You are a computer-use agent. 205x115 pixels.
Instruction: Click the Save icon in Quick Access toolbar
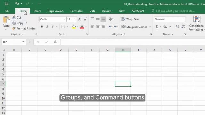(x=6, y=4)
